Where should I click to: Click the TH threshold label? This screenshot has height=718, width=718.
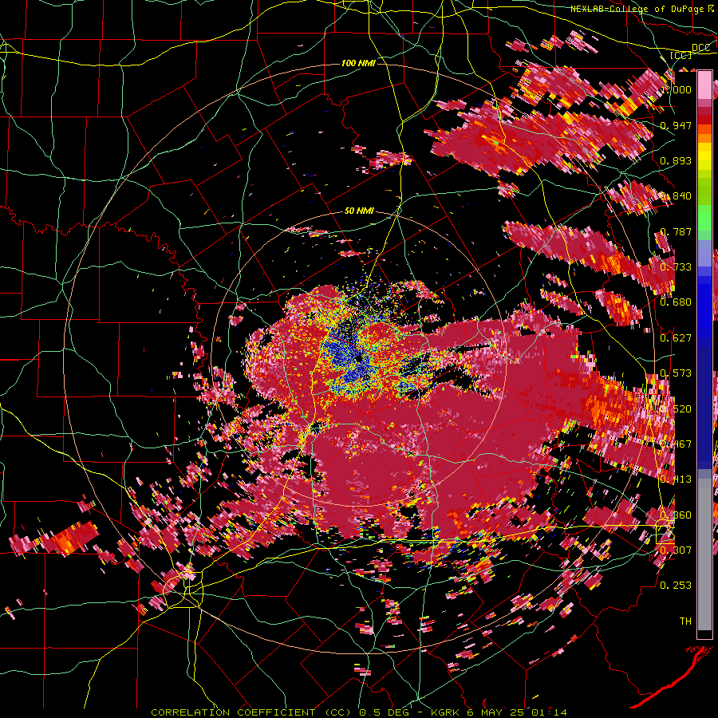point(685,621)
